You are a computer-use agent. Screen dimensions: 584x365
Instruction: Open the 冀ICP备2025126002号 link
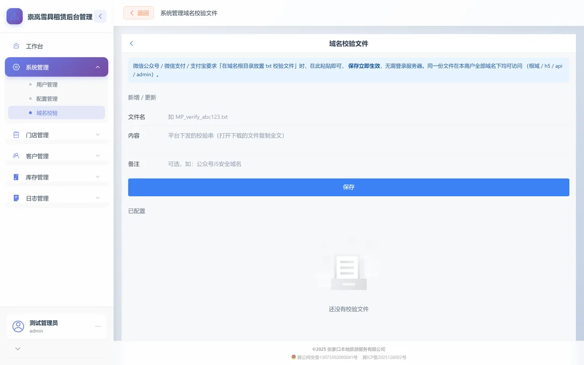click(x=384, y=357)
